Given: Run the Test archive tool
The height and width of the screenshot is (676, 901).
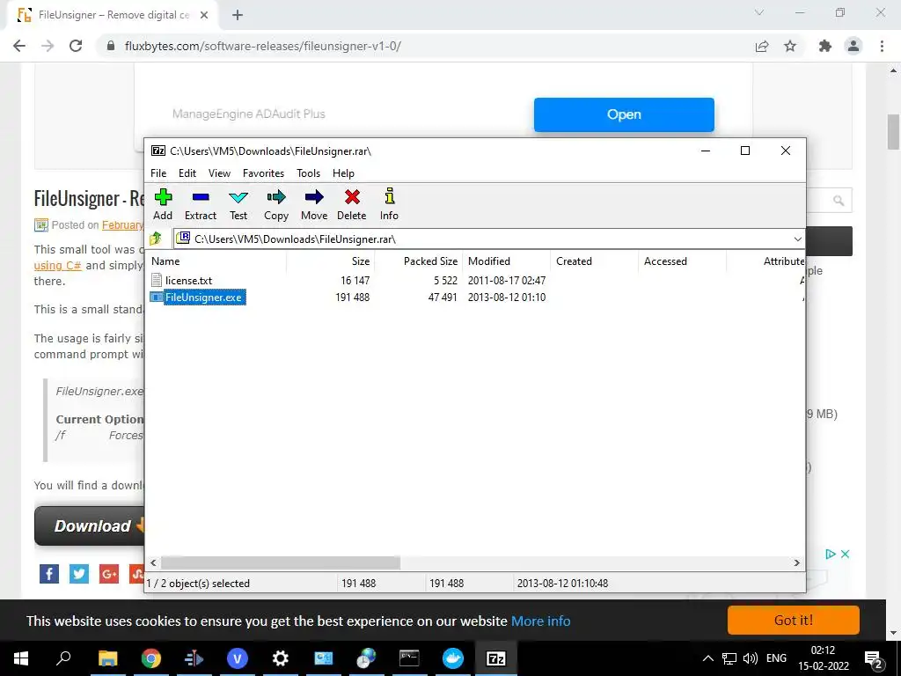Looking at the screenshot, I should [238, 197].
